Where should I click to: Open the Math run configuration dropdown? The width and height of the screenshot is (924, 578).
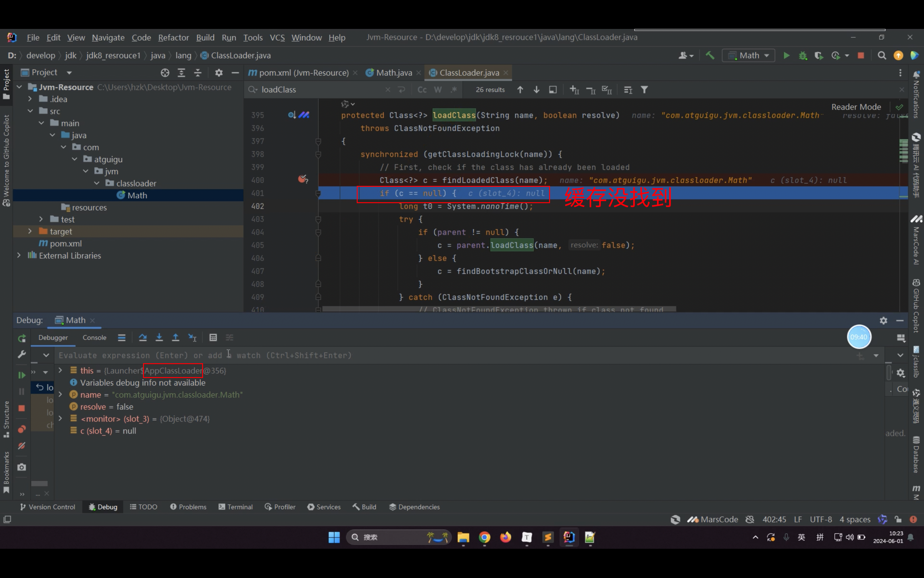(748, 55)
